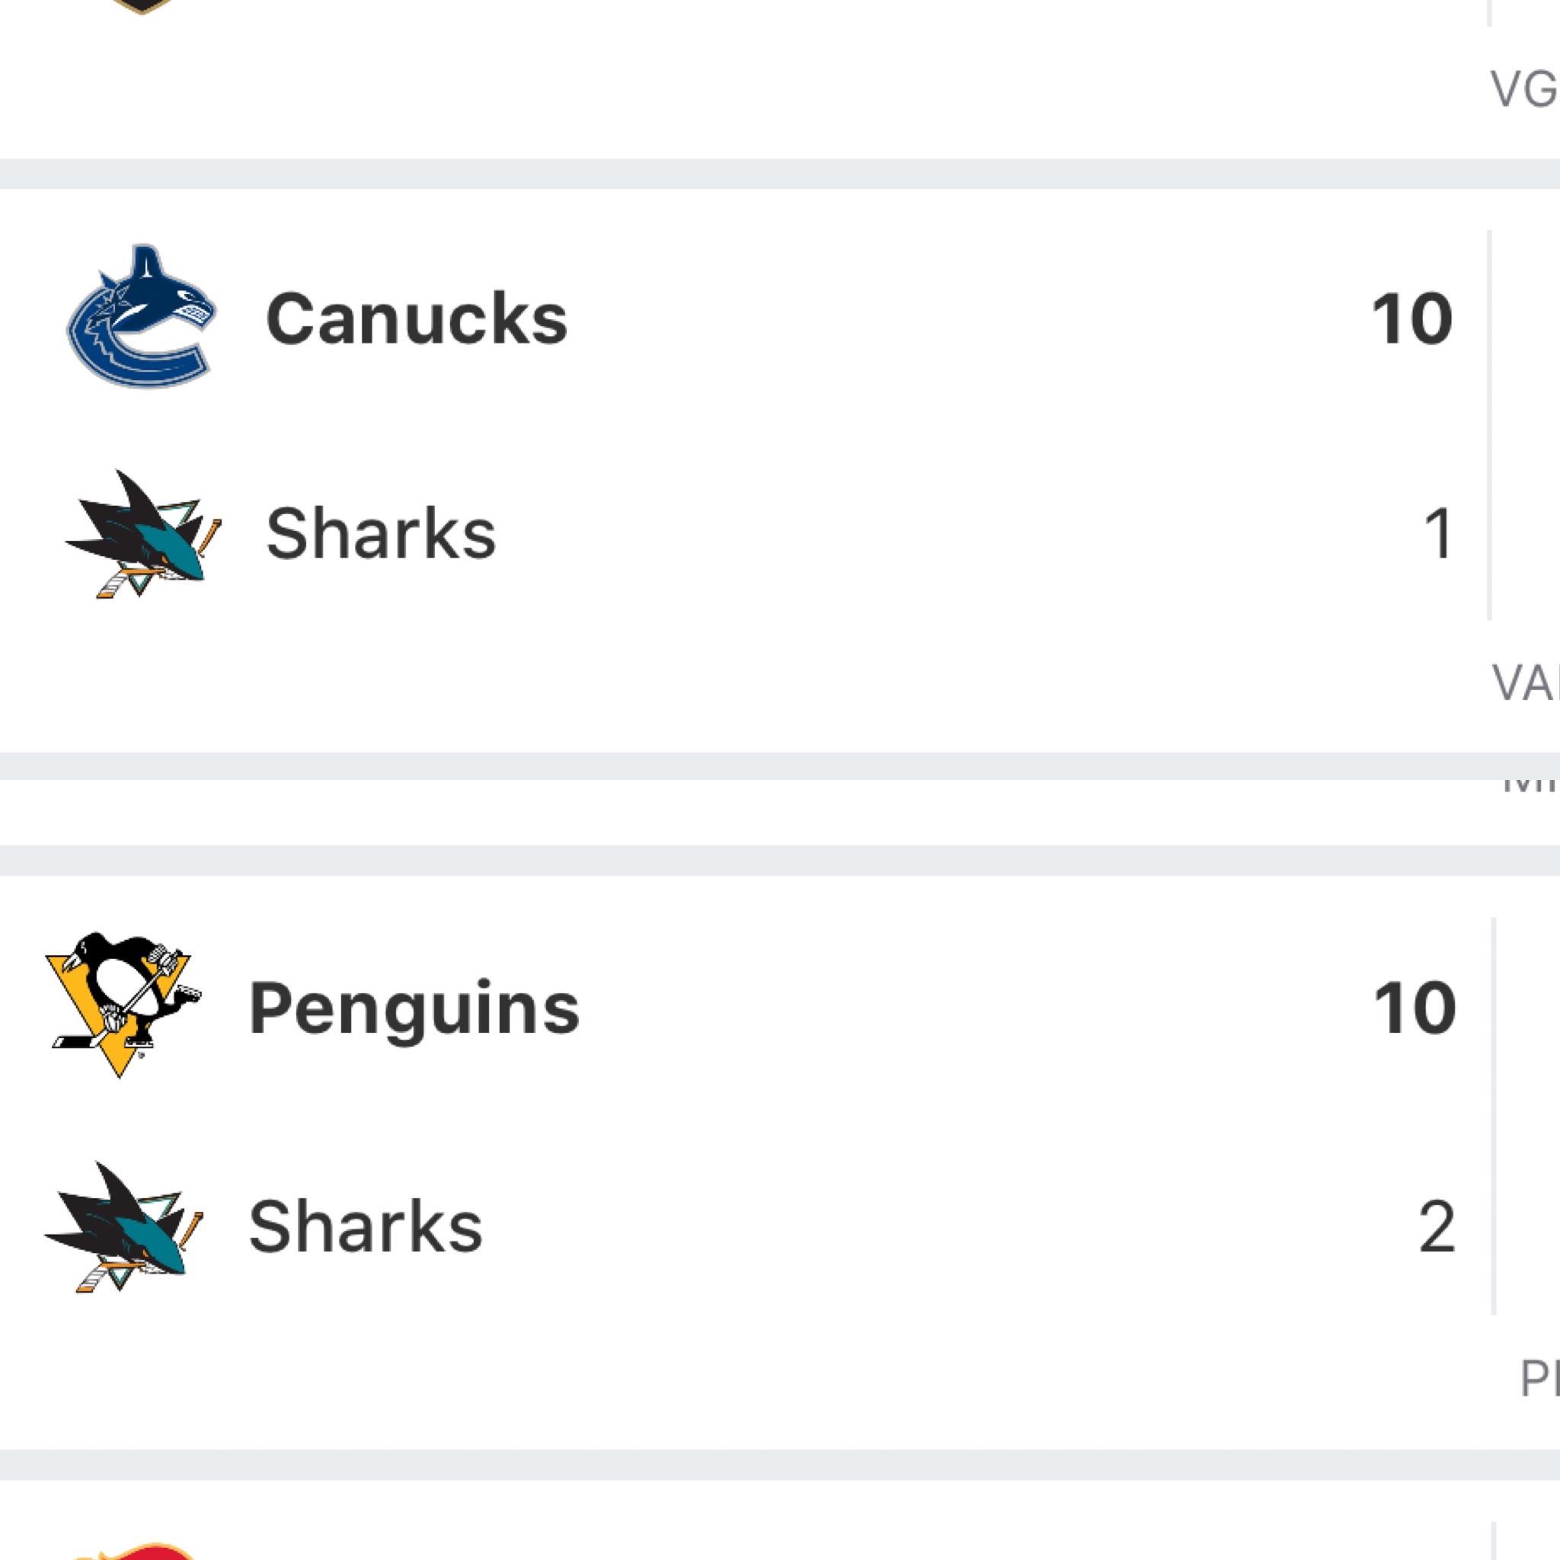Tap clipped text between the two game cards
Viewport: 1560px width, 1560px height.
(1529, 786)
